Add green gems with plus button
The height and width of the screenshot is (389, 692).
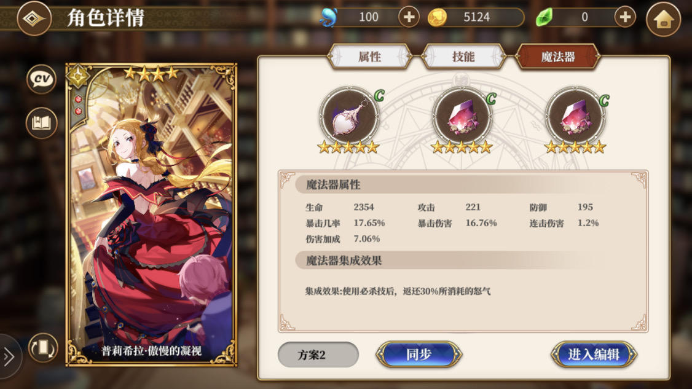pos(625,17)
